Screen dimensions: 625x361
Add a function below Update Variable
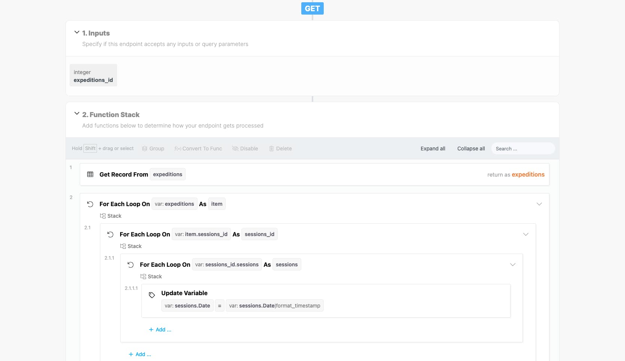[x=160, y=330]
